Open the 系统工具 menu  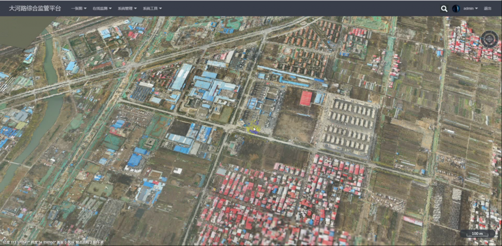coord(152,9)
